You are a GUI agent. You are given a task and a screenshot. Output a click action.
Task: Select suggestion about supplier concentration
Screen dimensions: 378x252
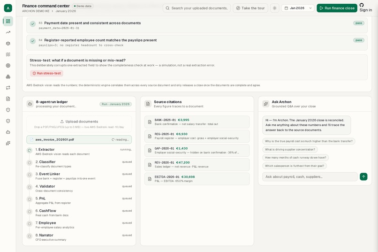click(x=290, y=150)
